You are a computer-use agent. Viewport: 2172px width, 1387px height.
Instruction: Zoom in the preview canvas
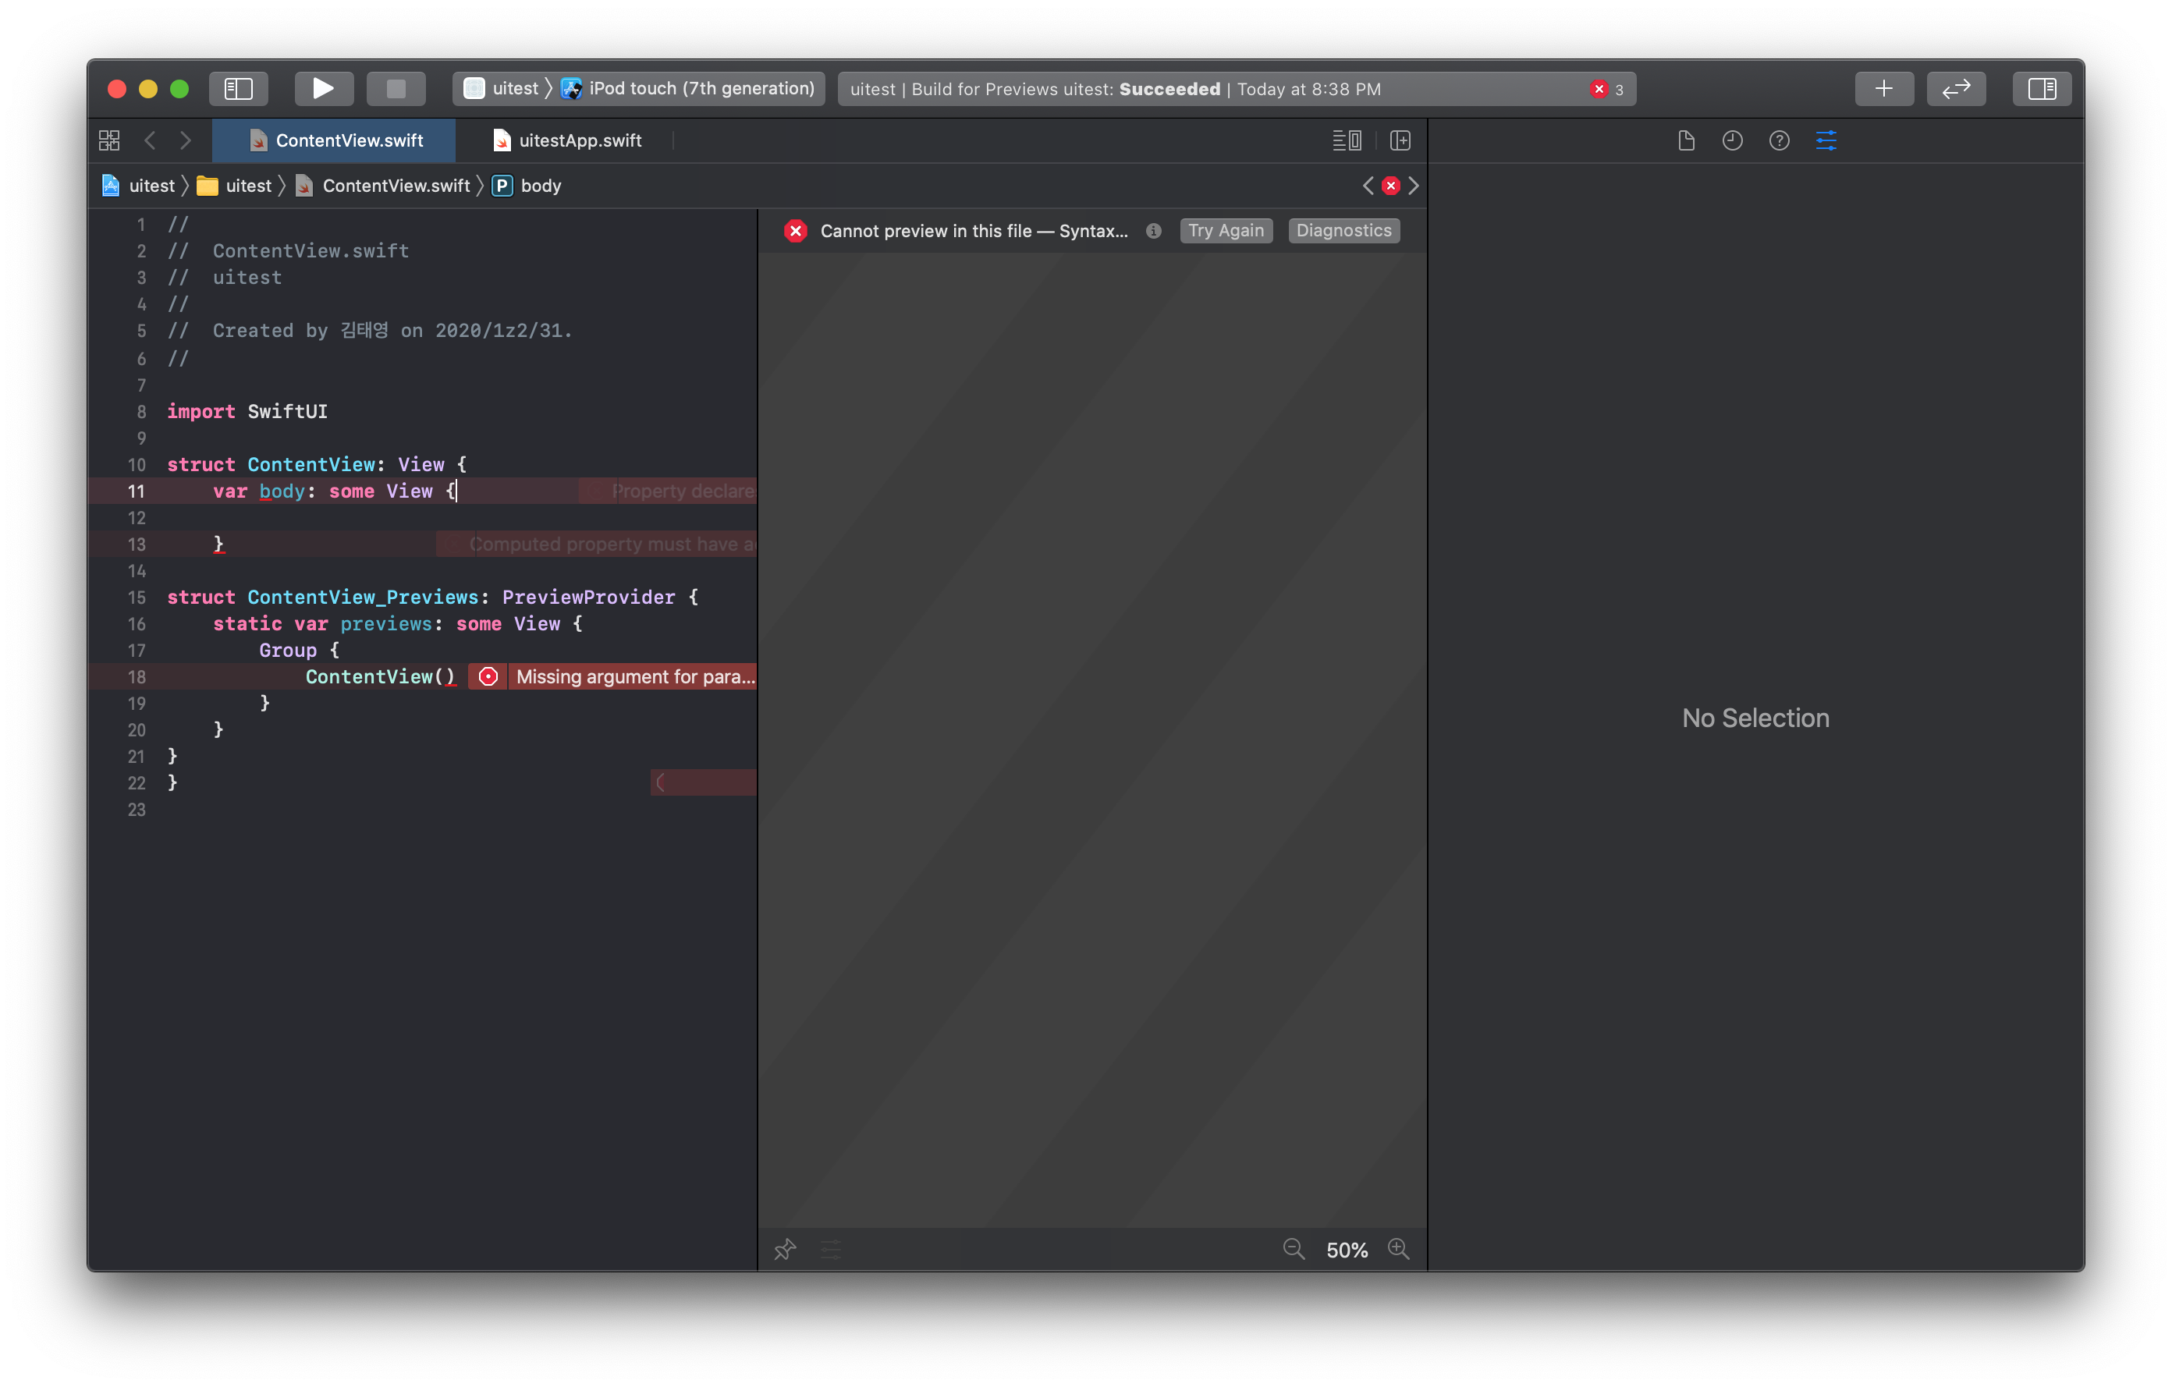[1398, 1249]
